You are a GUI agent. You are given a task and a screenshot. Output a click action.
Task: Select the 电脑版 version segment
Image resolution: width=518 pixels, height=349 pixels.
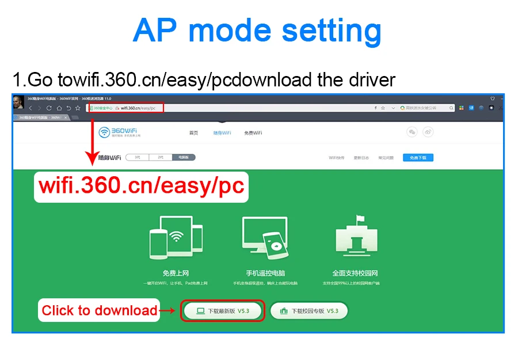click(184, 157)
